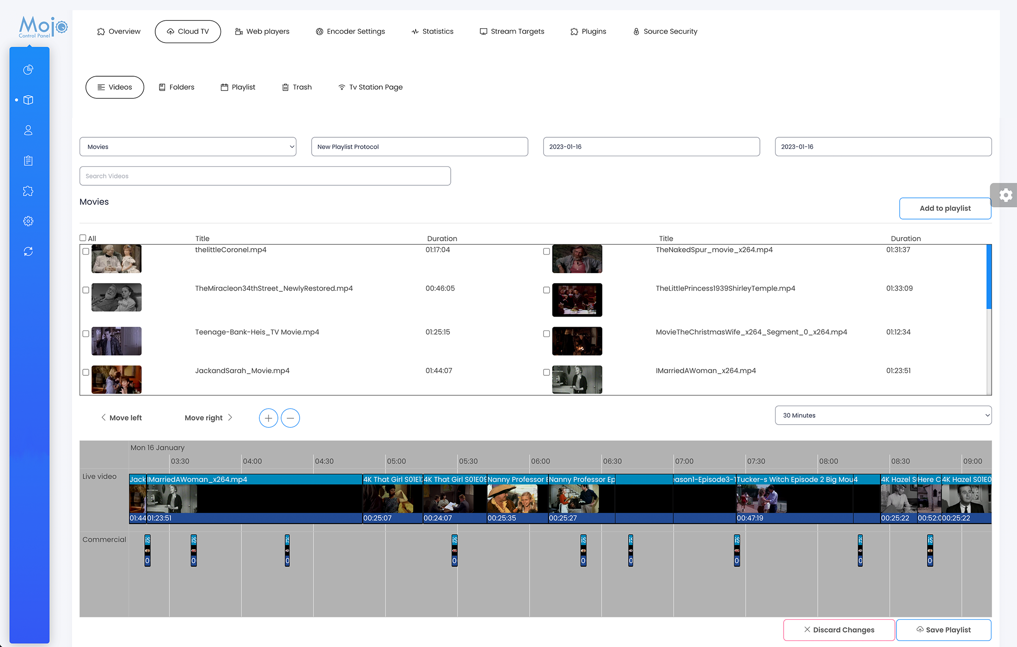Click inside the Search Videos field
Viewport: 1017px width, 647px height.
tap(264, 176)
